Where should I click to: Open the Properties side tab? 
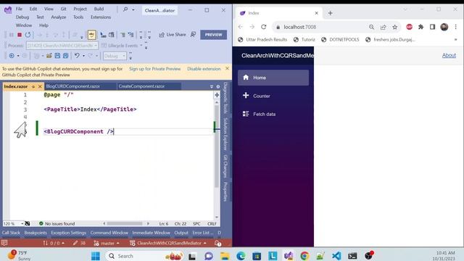tap(225, 191)
